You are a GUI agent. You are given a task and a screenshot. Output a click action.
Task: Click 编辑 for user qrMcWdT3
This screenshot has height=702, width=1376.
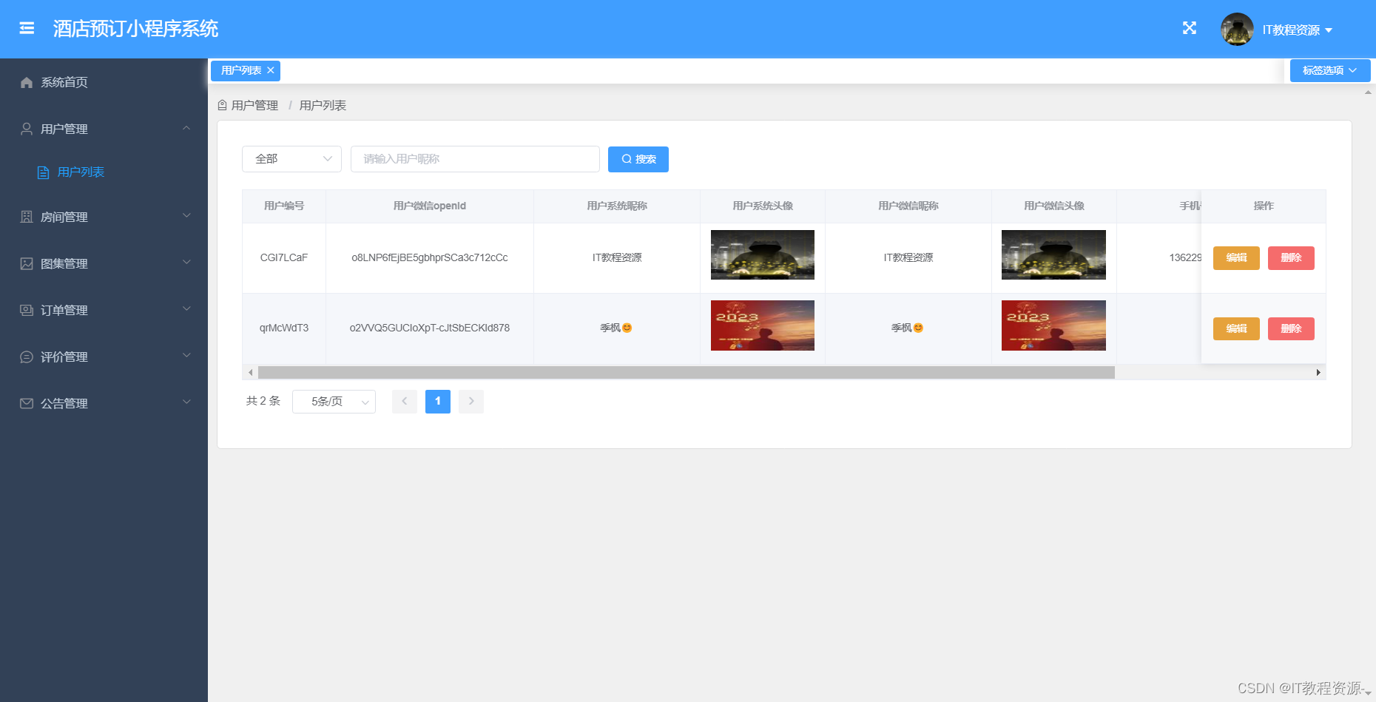(1236, 328)
